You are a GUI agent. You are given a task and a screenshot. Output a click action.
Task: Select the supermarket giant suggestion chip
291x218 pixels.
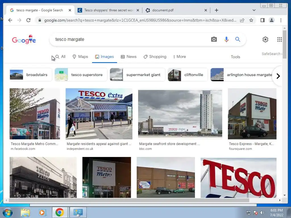click(x=137, y=75)
